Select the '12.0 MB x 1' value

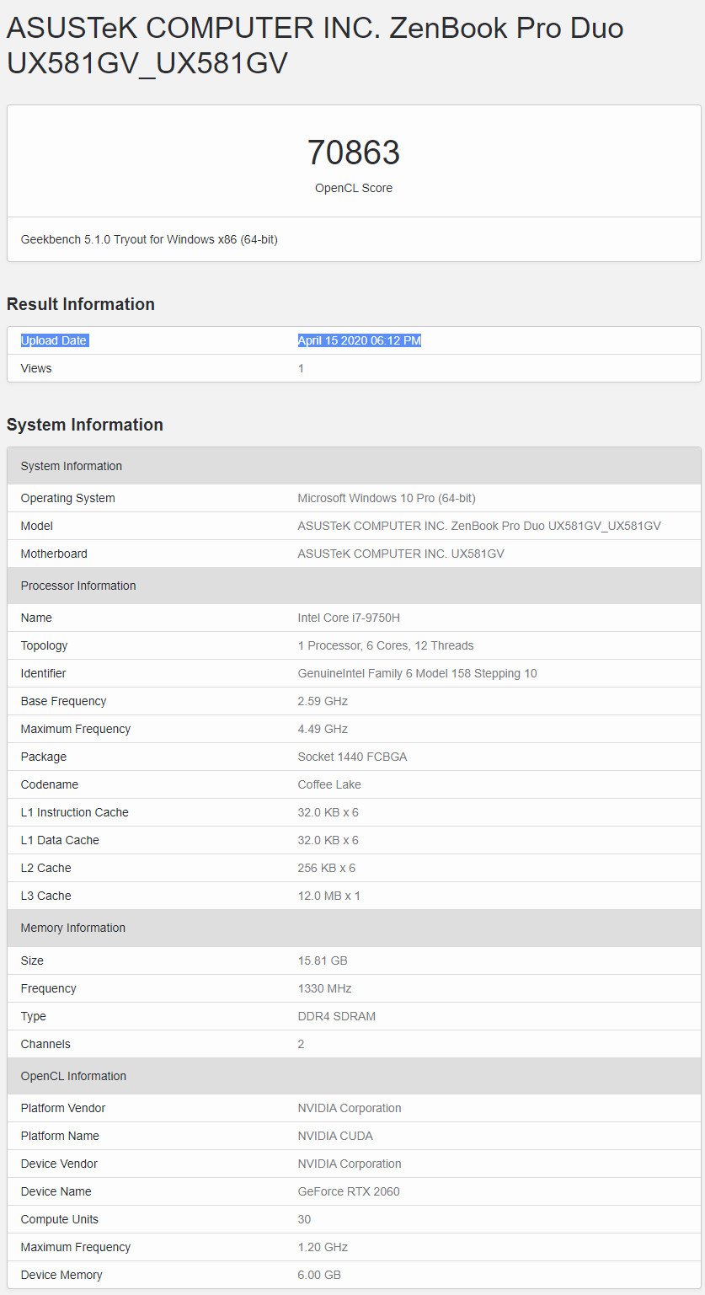pyautogui.click(x=329, y=896)
